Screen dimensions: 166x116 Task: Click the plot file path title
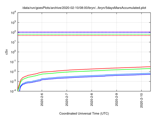click(84, 8)
